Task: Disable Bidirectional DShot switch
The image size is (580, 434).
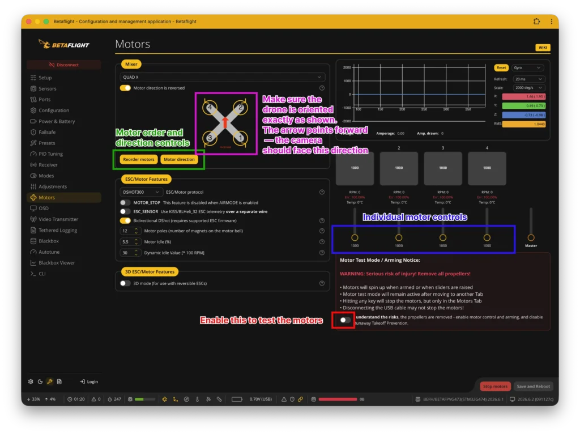Action: pos(125,221)
